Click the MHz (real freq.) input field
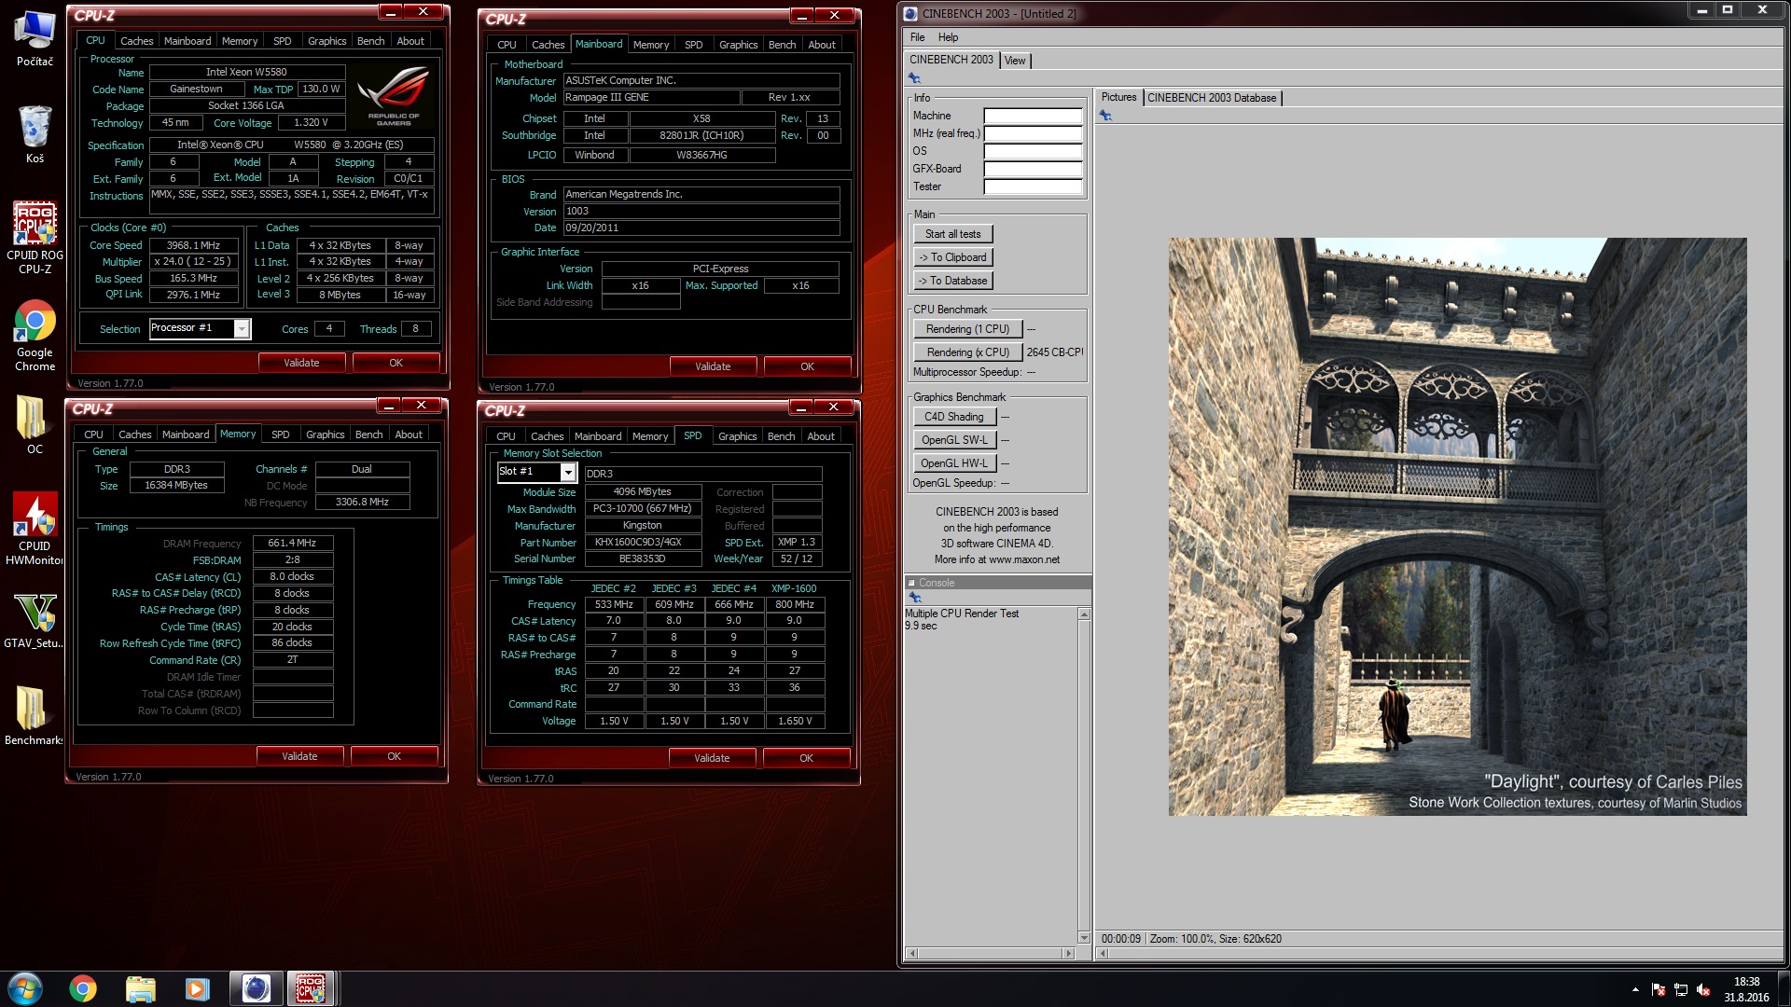The height and width of the screenshot is (1007, 1791). point(1033,134)
